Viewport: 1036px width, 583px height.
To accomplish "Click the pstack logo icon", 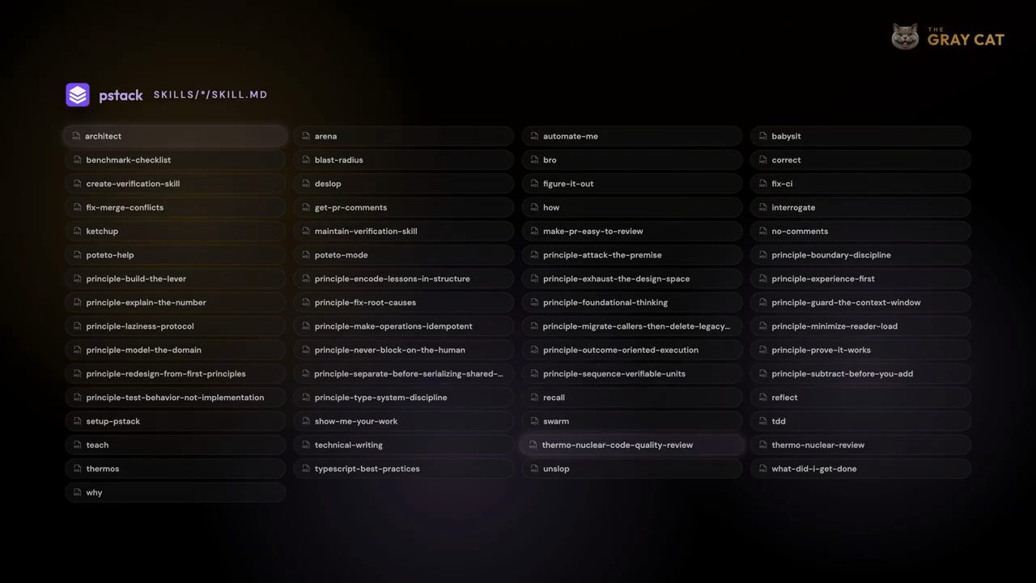I will pyautogui.click(x=78, y=95).
